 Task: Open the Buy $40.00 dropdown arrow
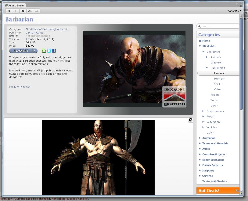click(x=35, y=51)
